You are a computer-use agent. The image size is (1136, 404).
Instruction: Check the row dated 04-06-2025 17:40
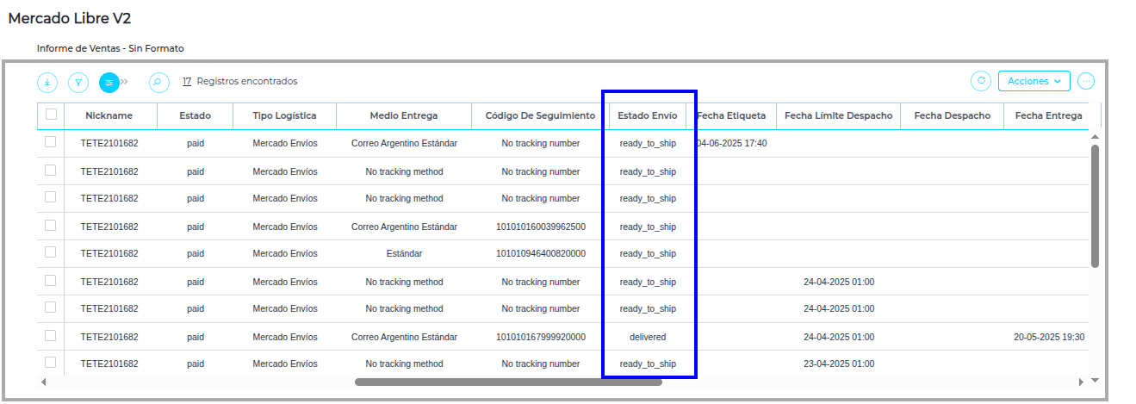tap(51, 142)
